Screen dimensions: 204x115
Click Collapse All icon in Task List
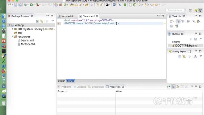pyautogui.click(x=171, y=26)
